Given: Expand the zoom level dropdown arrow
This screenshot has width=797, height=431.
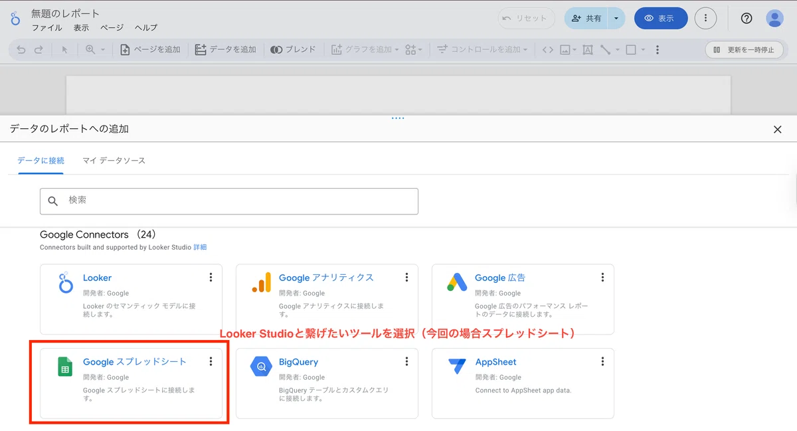Looking at the screenshot, I should coord(103,50).
